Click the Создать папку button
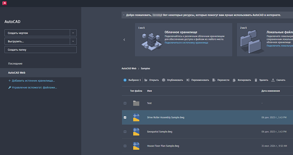293x155 pixels. pyautogui.click(x=40, y=50)
